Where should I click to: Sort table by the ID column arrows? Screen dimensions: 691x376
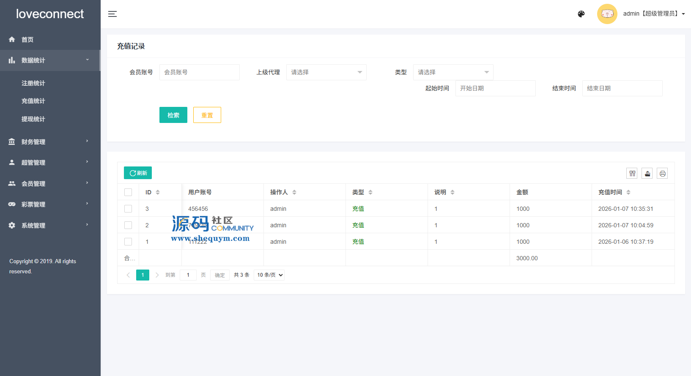click(x=158, y=192)
